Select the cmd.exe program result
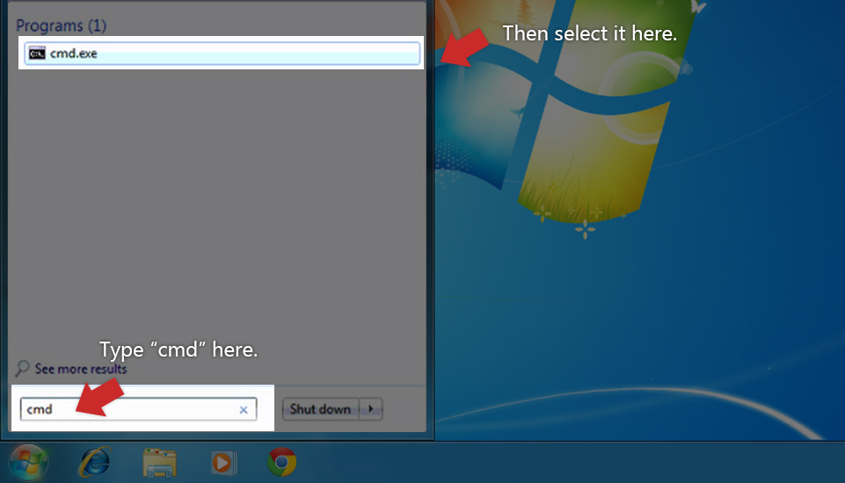 [x=222, y=54]
